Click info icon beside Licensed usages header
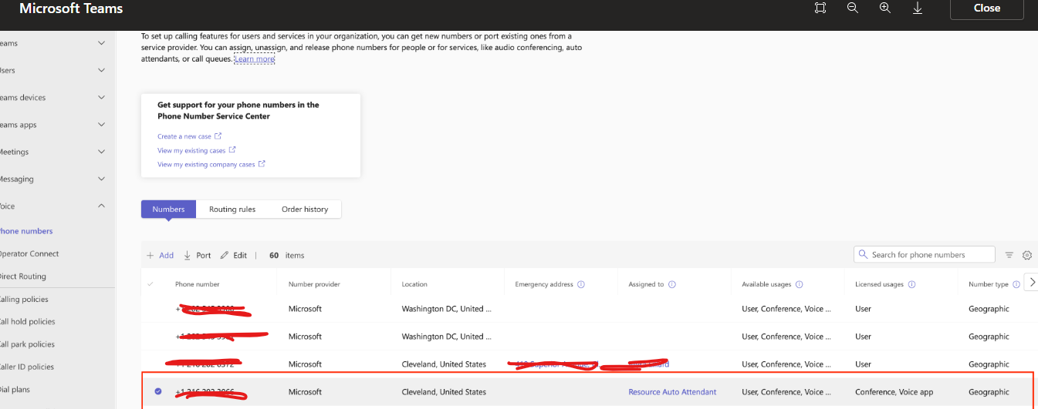The width and height of the screenshot is (1038, 409). (x=911, y=284)
